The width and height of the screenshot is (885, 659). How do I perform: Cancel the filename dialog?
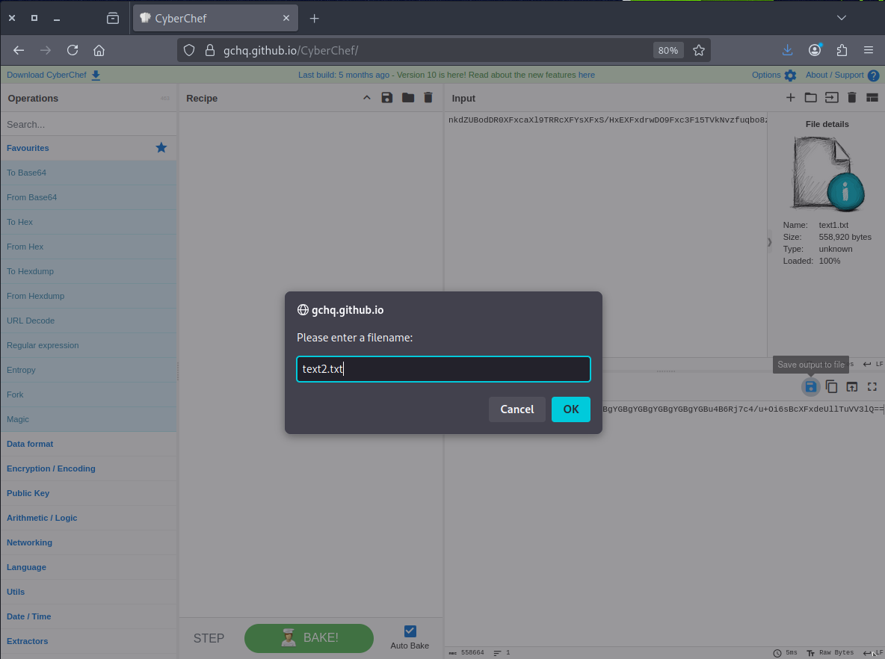click(x=516, y=409)
